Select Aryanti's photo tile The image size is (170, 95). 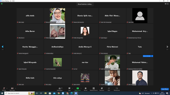coord(112,78)
